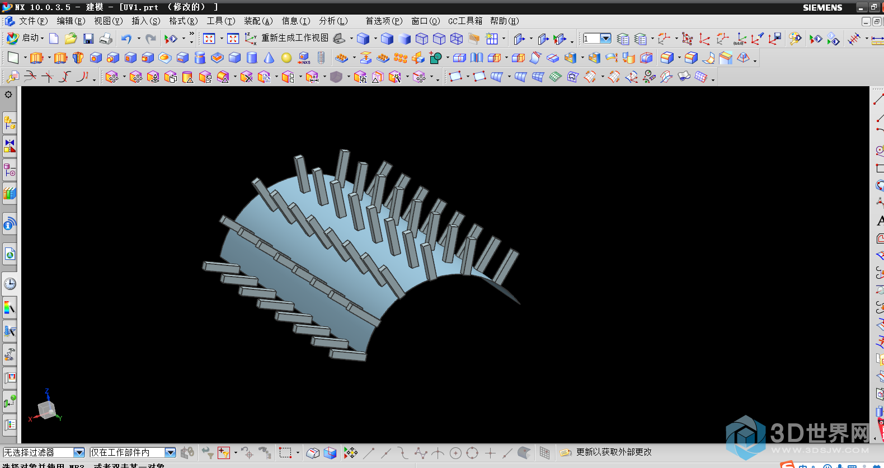Open the work layer number dropdown
Viewport: 884px width, 468px height.
(605, 39)
